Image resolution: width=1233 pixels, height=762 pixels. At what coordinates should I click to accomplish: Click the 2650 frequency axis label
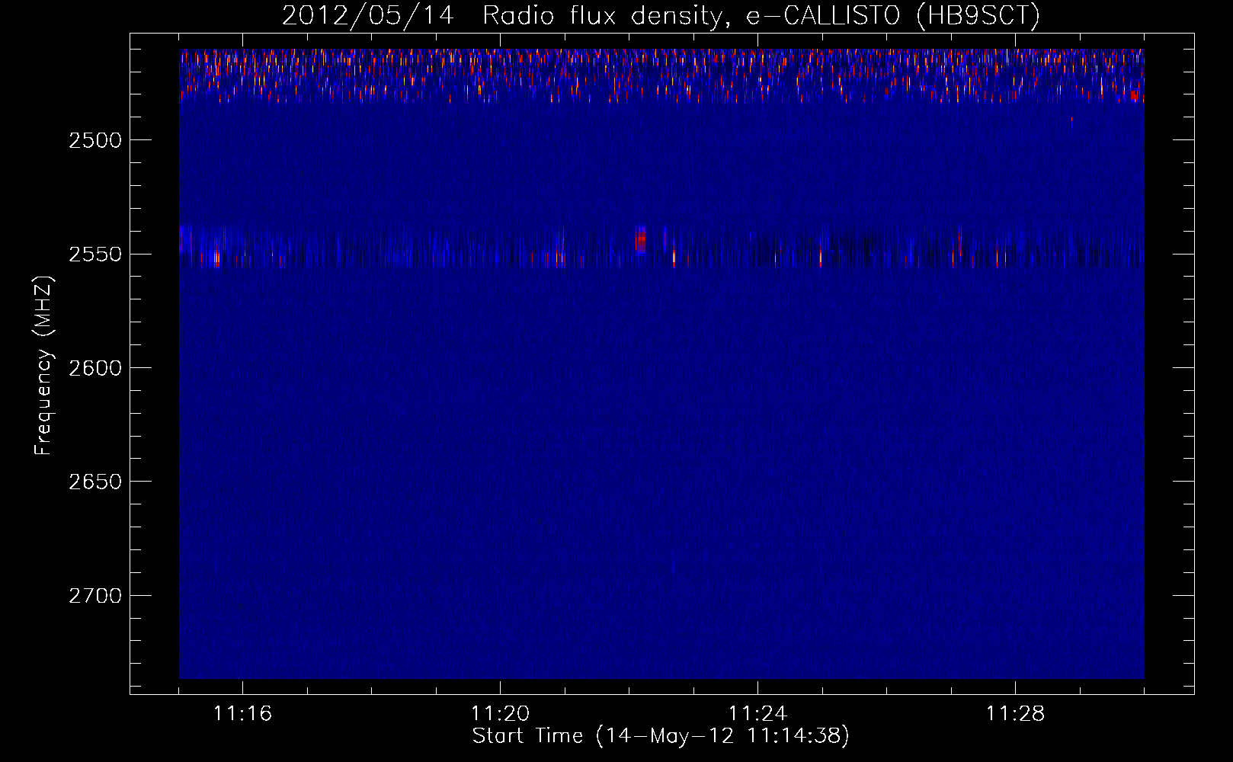(x=95, y=482)
